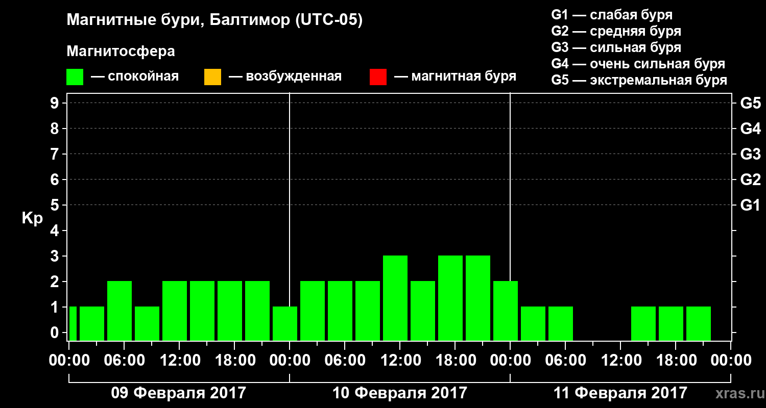Screen dimensions: 766x408
Task: Click the '— магнитная буря' legend label
Action: [x=455, y=77]
